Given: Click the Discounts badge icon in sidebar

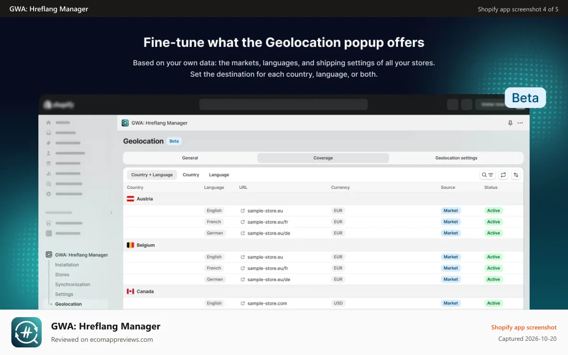Looking at the screenshot, I should pyautogui.click(x=48, y=194).
